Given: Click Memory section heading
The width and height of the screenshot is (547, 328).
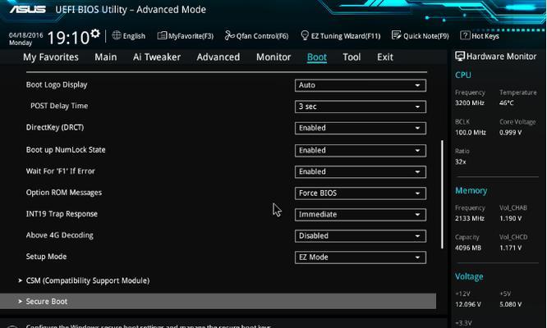Looking at the screenshot, I should (471, 191).
